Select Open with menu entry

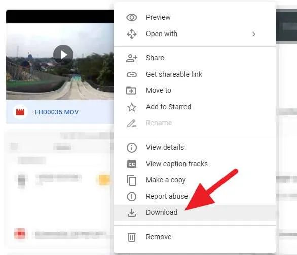[195, 34]
